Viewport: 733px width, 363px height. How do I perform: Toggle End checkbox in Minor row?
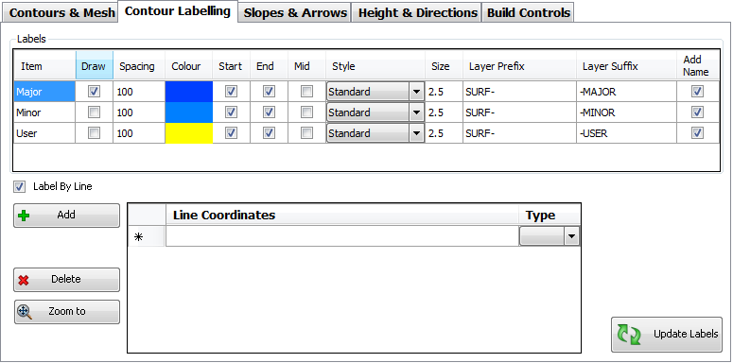(269, 112)
